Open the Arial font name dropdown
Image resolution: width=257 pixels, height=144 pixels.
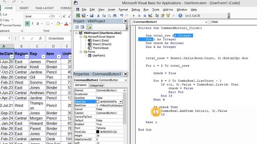coord(49,16)
